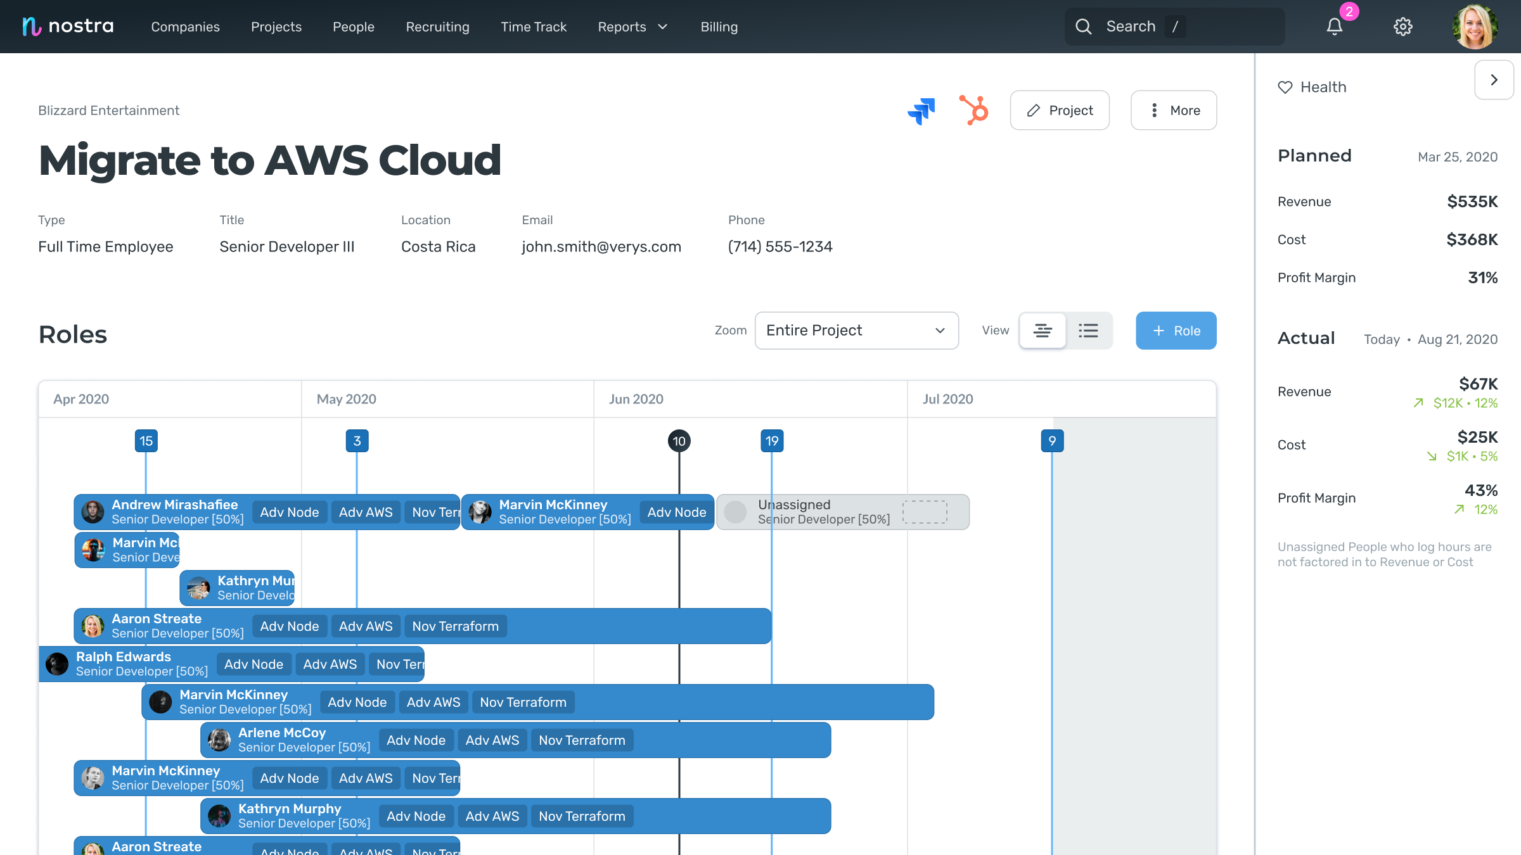Image resolution: width=1521 pixels, height=855 pixels.
Task: Switch to list view
Action: click(x=1088, y=331)
